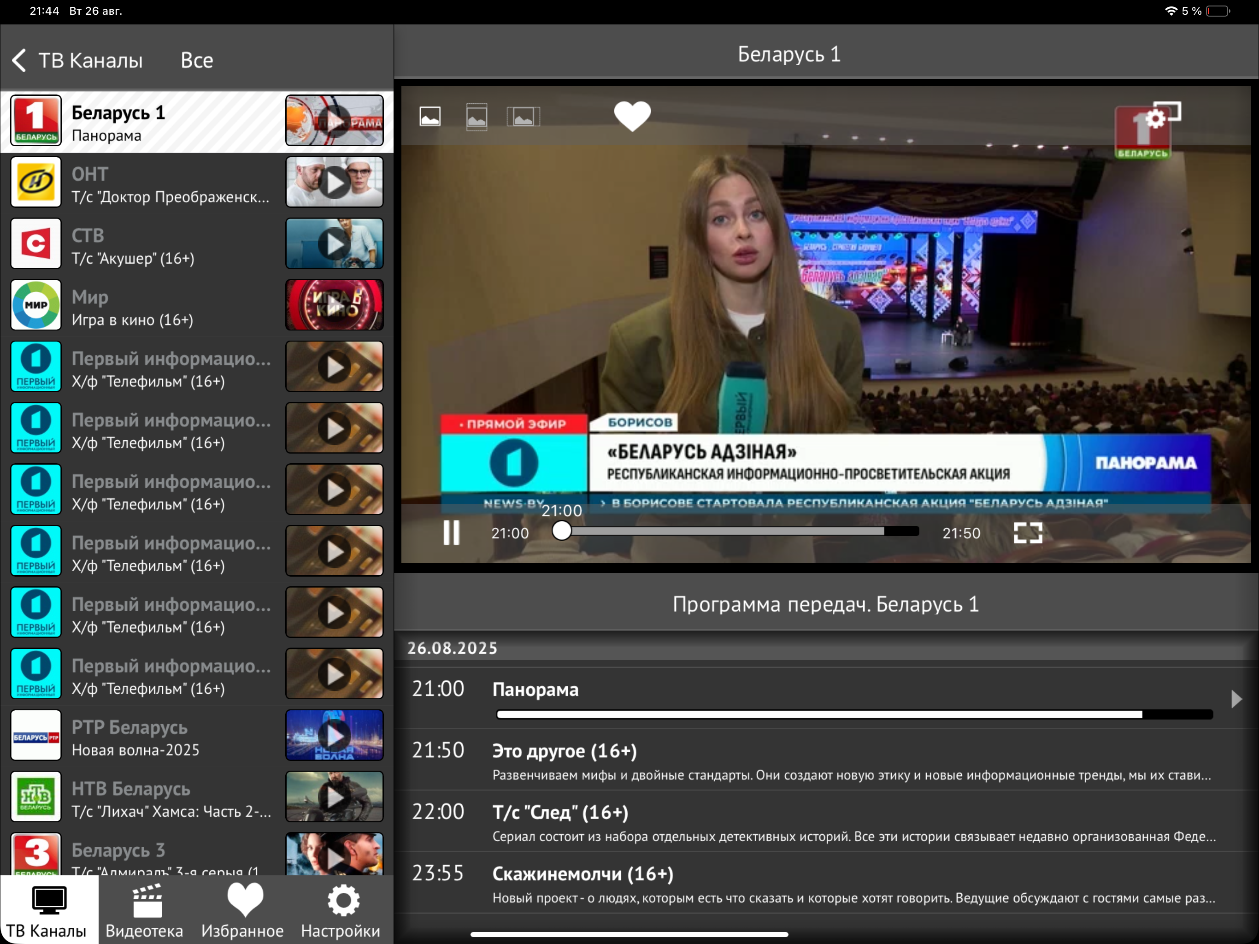This screenshot has width=1259, height=944.
Task: Tap the РТР Беларусь channel logo
Action: (x=36, y=736)
